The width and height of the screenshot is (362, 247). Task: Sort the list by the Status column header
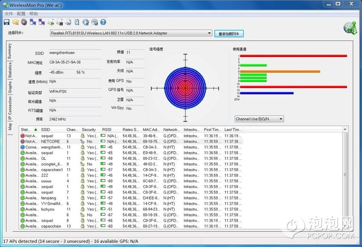pyautogui.click(x=29, y=129)
